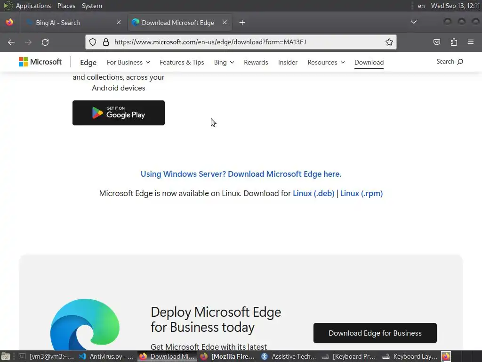Image resolution: width=482 pixels, height=362 pixels.
Task: Go to Rewards page
Action: 256,62
